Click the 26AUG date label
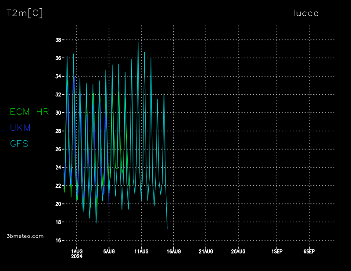This screenshot has height=271, width=351. [x=238, y=251]
